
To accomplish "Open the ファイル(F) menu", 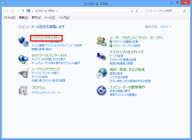I will pyautogui.click(x=9, y=18).
